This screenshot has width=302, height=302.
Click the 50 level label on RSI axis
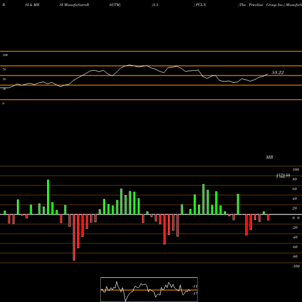point(4,79)
